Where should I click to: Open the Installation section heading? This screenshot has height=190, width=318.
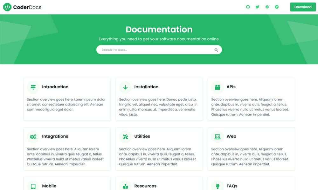(x=147, y=87)
